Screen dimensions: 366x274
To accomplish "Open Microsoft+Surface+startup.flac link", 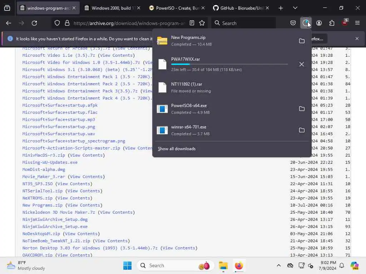I will (60, 112).
